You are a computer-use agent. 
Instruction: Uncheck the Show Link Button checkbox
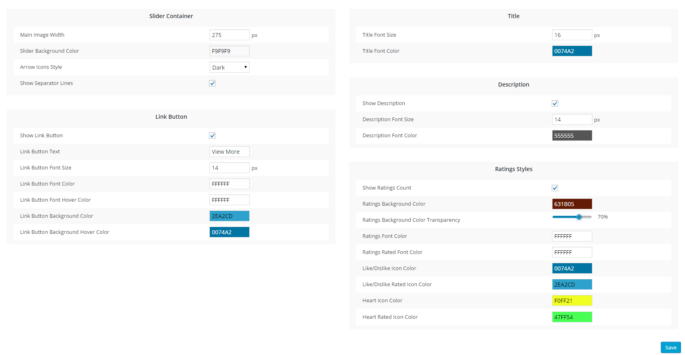click(x=212, y=136)
